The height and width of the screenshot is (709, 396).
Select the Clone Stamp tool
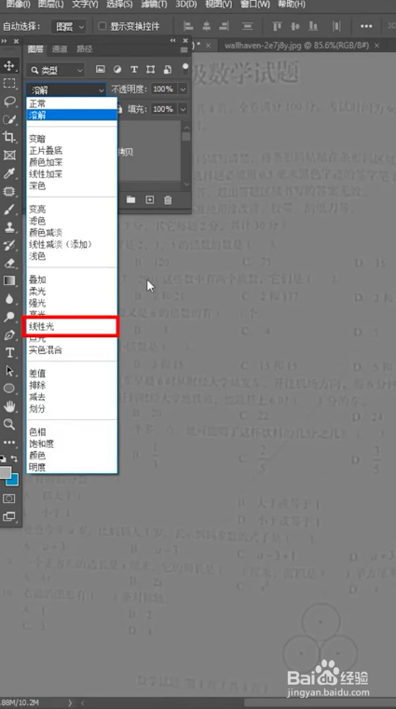point(9,227)
